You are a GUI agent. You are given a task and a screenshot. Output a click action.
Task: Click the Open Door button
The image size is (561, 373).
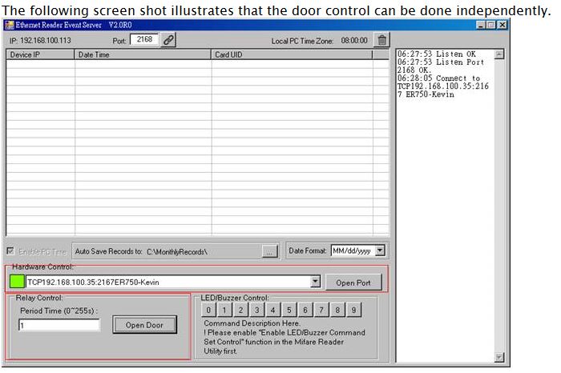pos(144,325)
